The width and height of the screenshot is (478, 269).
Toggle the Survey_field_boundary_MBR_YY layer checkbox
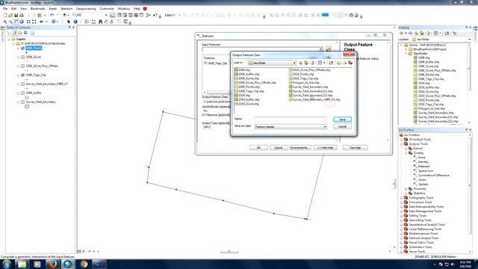click(x=22, y=84)
